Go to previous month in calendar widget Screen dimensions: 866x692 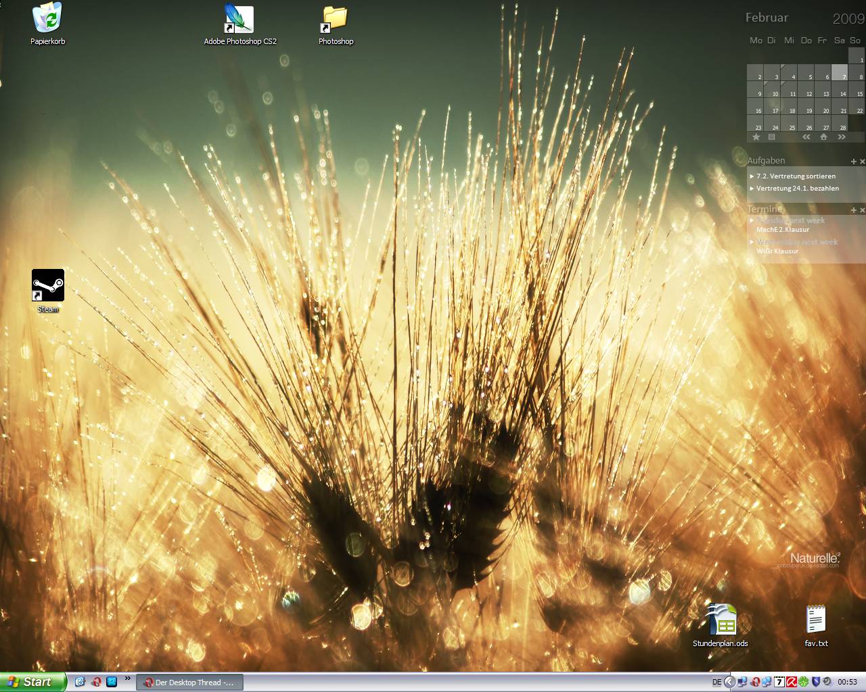[x=806, y=137]
